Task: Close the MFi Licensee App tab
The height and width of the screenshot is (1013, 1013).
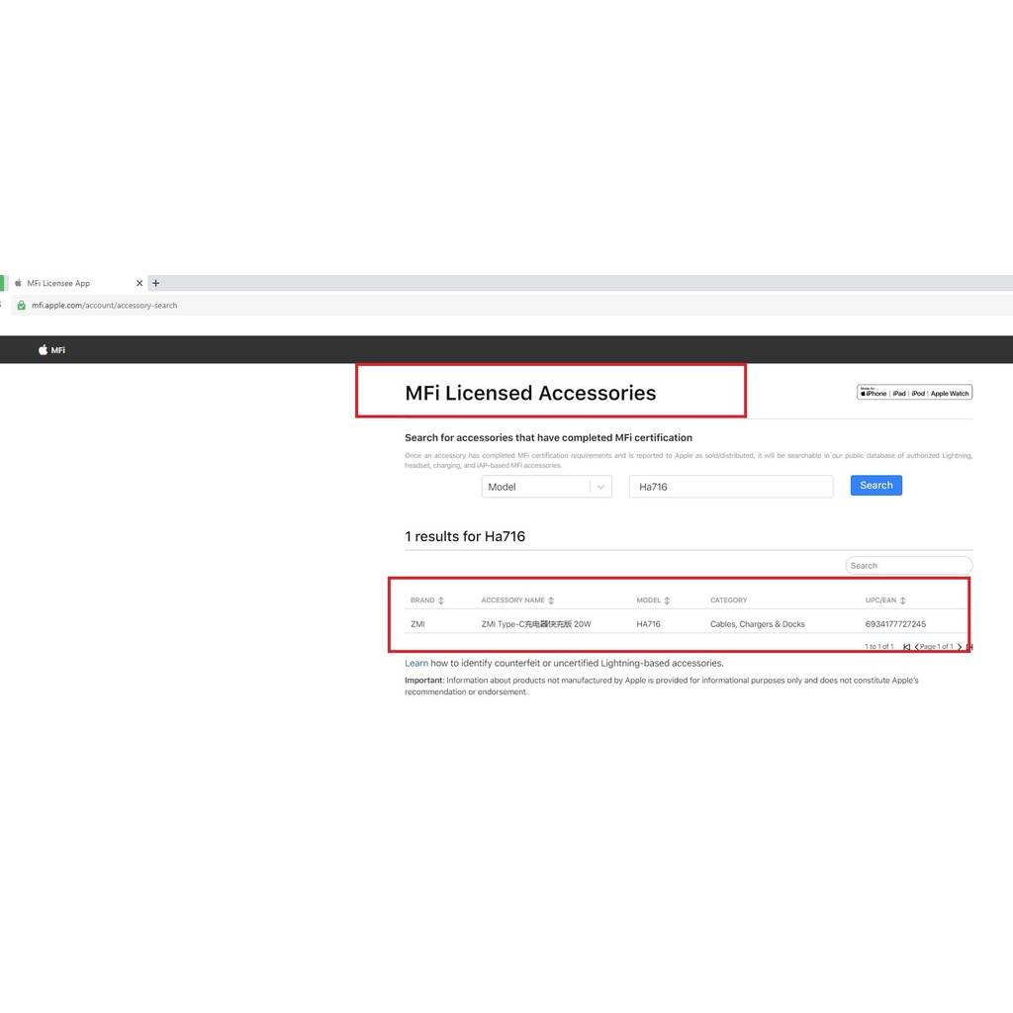Action: click(139, 283)
